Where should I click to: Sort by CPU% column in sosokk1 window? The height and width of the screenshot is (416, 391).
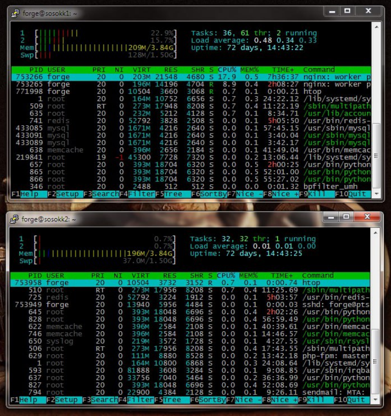227,70
